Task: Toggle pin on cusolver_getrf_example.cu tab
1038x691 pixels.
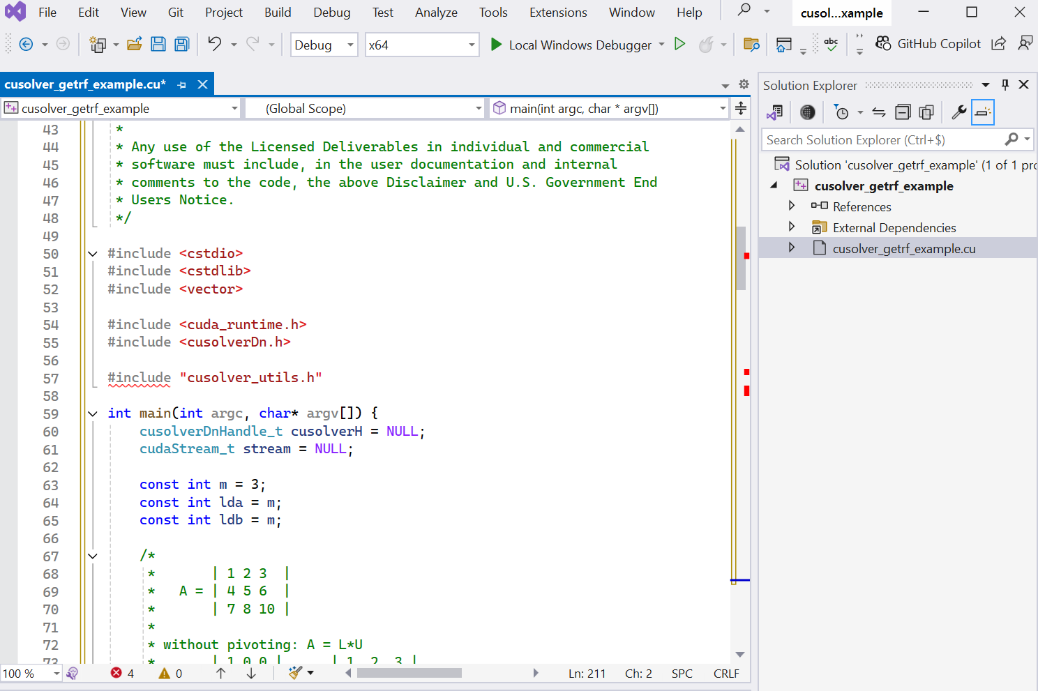Action: [x=182, y=84]
